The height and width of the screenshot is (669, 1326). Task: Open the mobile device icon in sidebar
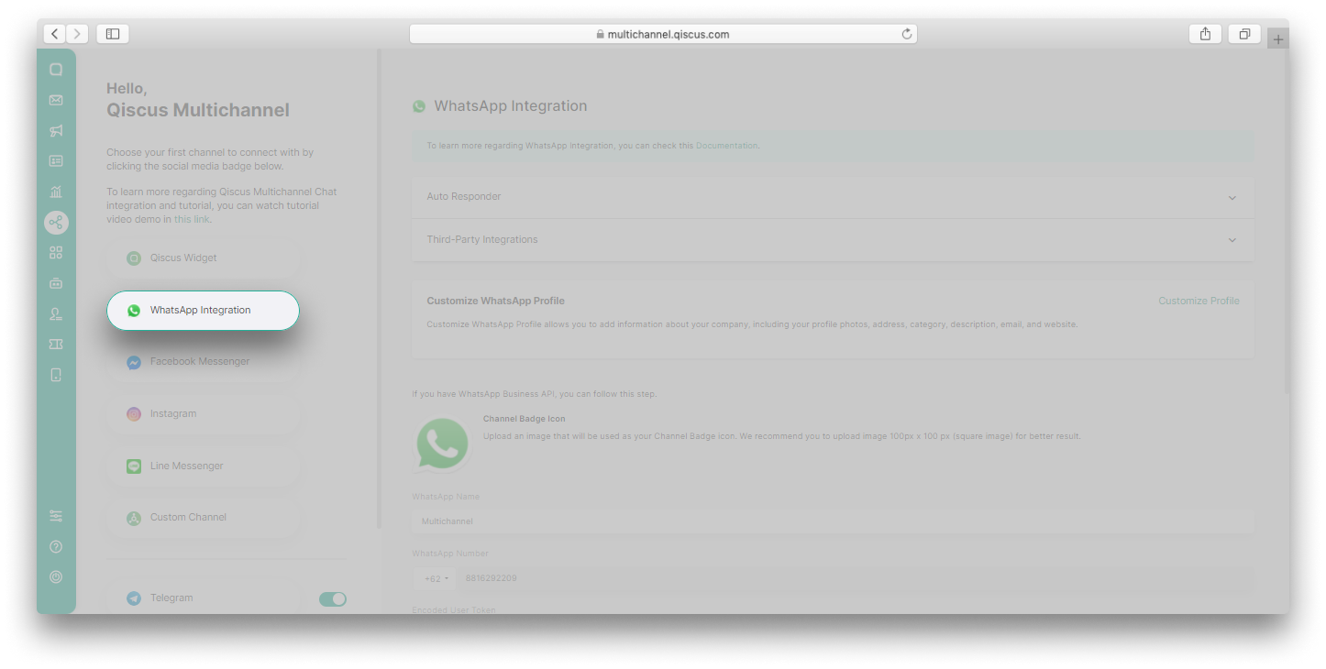[x=56, y=374]
